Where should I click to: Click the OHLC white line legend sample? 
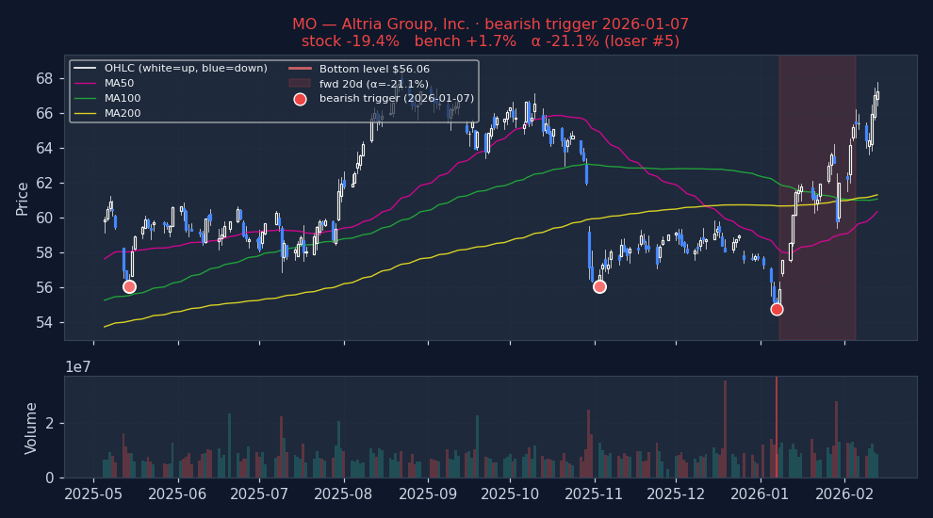[x=86, y=69]
